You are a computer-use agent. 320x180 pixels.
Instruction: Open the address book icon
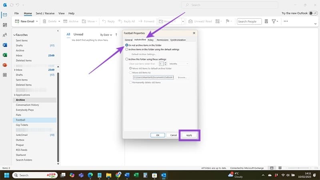(x=266, y=21)
